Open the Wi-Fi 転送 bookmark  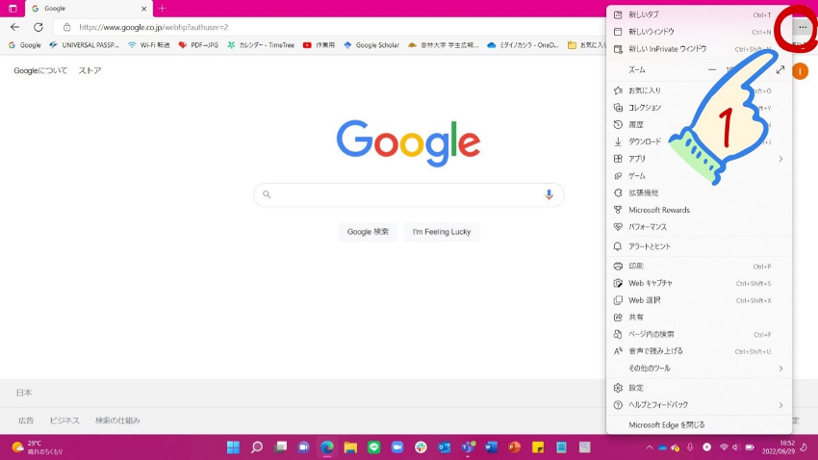coord(149,45)
